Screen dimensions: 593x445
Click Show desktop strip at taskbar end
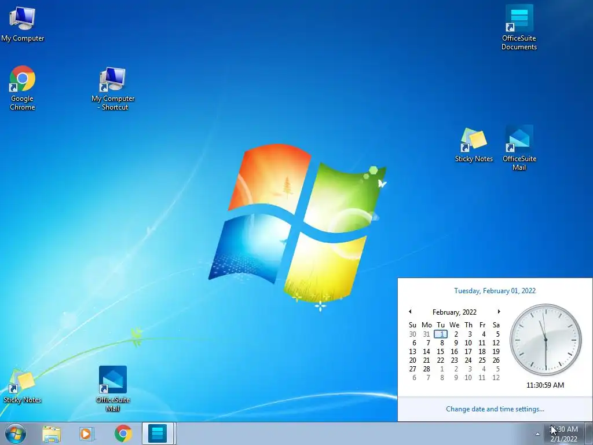(x=589, y=433)
